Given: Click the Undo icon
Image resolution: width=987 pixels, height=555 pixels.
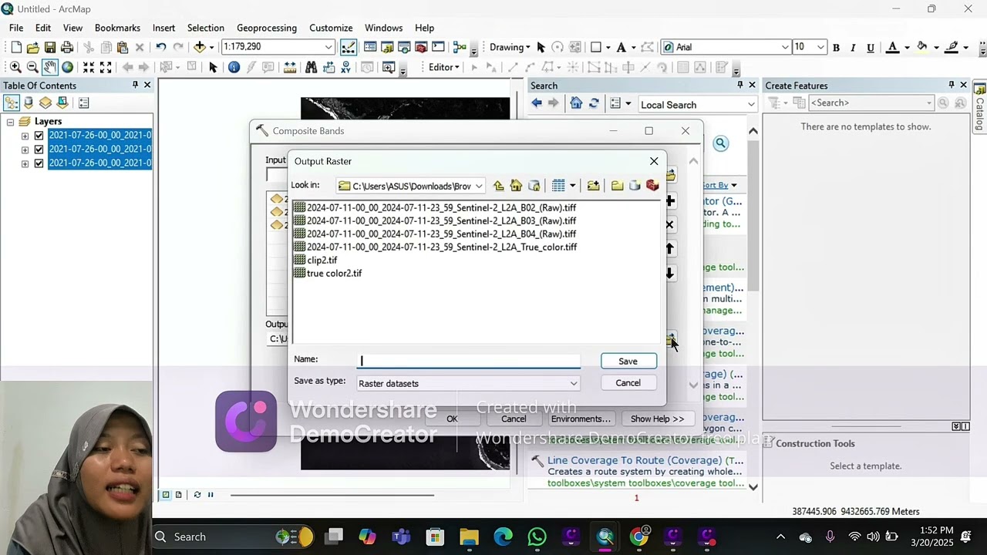Looking at the screenshot, I should tap(160, 47).
